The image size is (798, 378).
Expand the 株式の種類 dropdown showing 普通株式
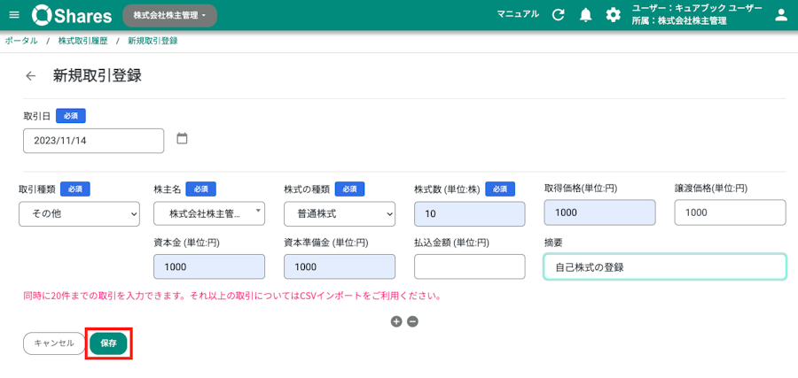[x=340, y=214]
